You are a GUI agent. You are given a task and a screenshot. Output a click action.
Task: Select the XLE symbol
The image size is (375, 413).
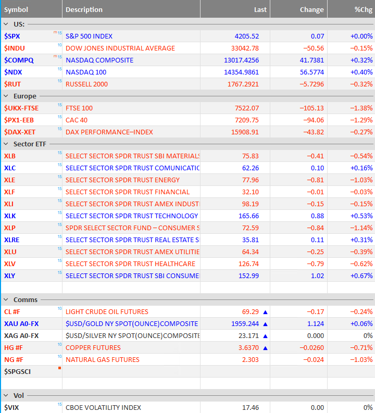[9, 180]
